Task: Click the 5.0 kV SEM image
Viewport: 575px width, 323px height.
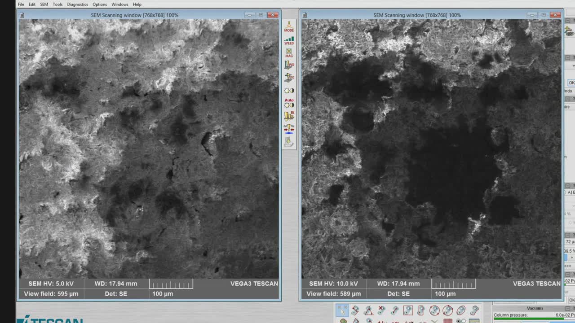Action: coord(149,148)
